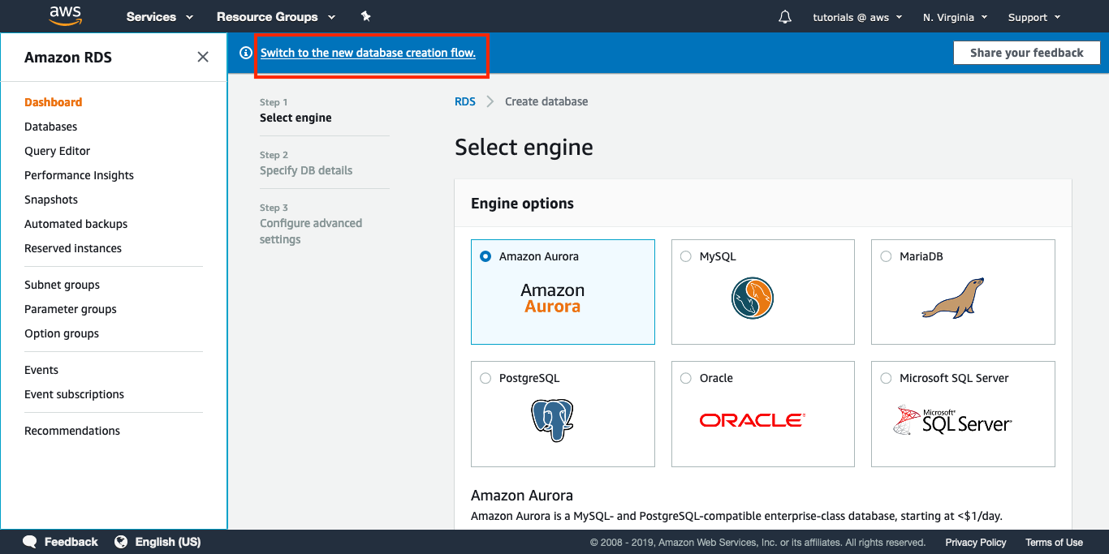Image resolution: width=1109 pixels, height=554 pixels.
Task: Click the Oracle logo
Action: click(752, 420)
